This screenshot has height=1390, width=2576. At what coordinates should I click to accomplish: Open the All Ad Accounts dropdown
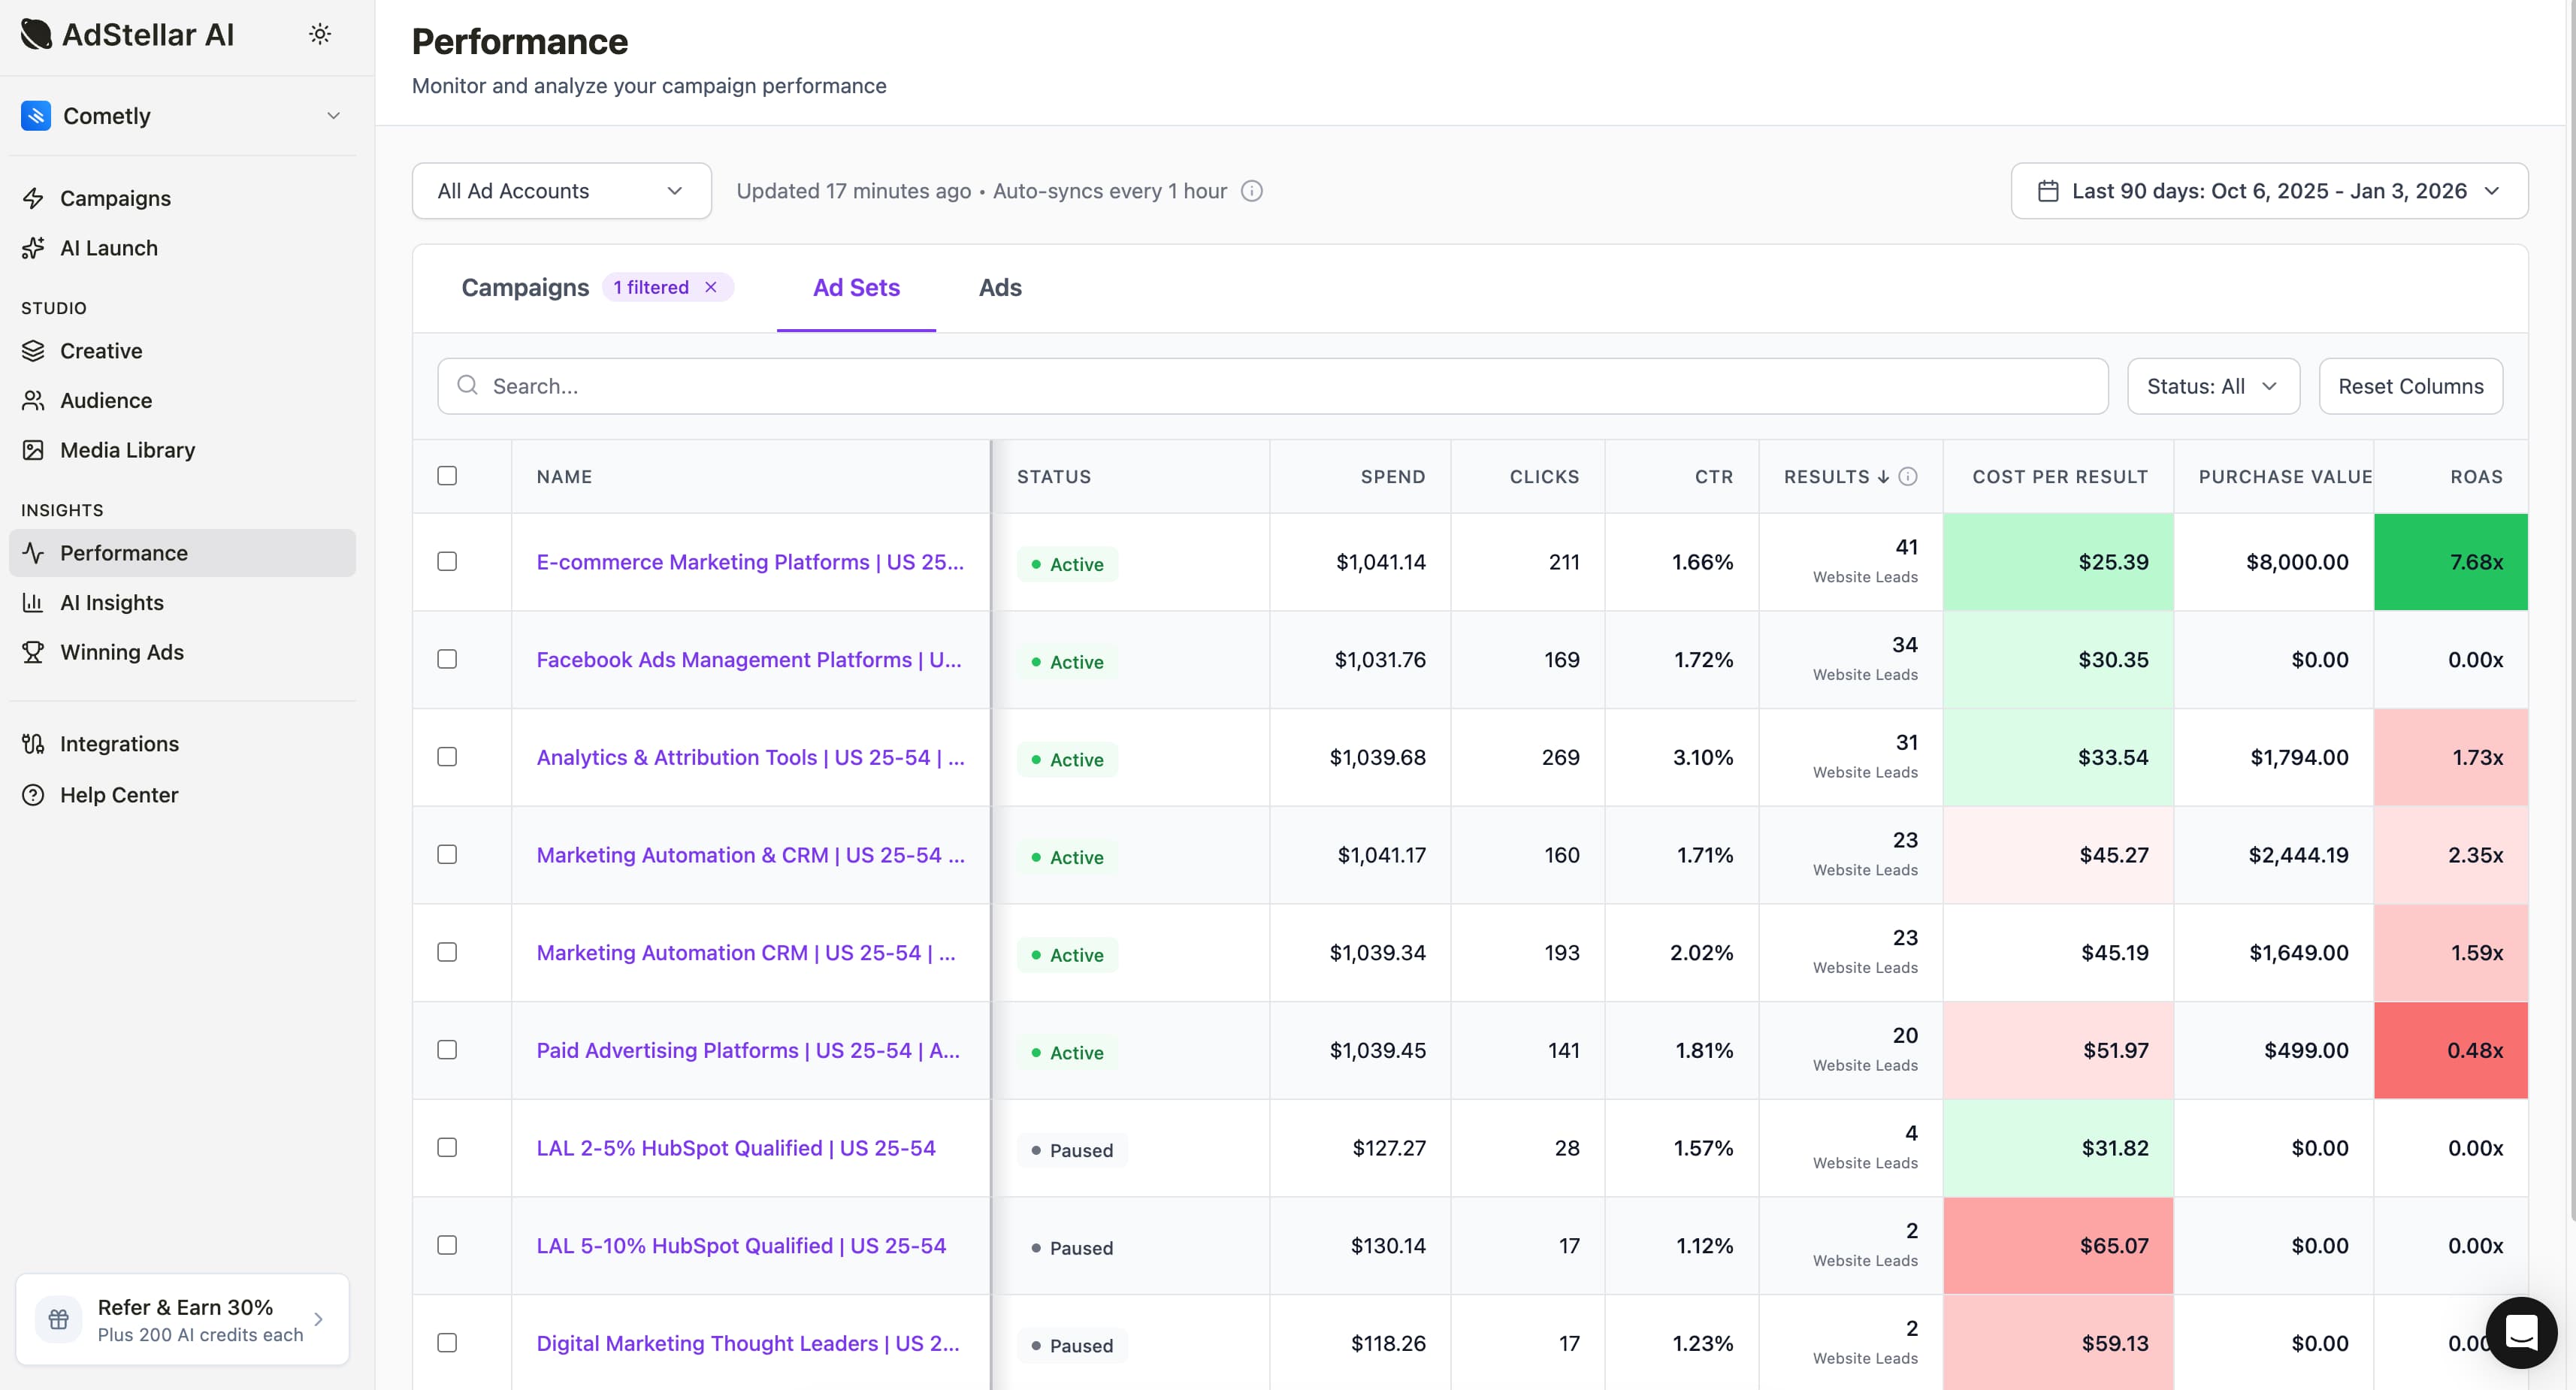pos(561,190)
